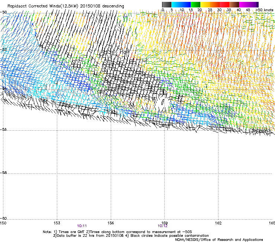Click the '-58' latitude axis label

(x=3, y=173)
